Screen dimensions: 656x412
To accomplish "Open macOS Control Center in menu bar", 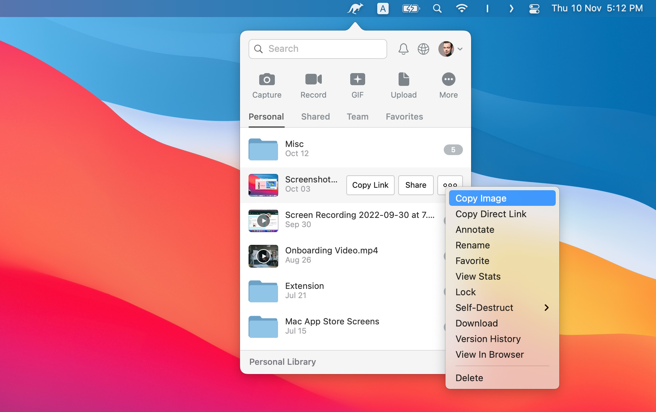I will pos(534,9).
